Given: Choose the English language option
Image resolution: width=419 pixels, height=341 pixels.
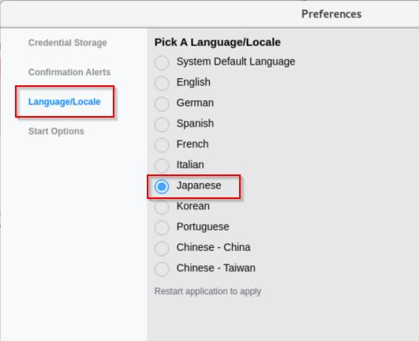Looking at the screenshot, I should click(162, 84).
